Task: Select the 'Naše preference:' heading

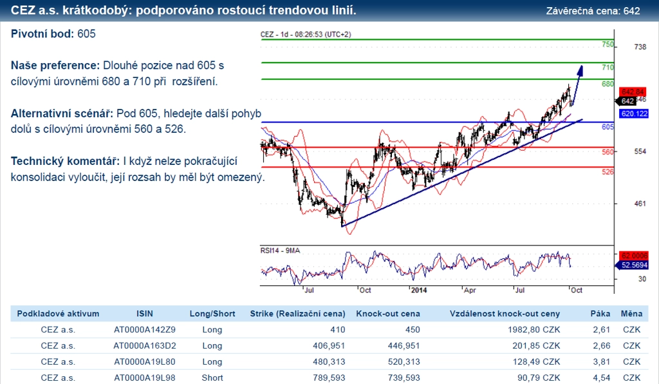Action: pyautogui.click(x=55, y=65)
